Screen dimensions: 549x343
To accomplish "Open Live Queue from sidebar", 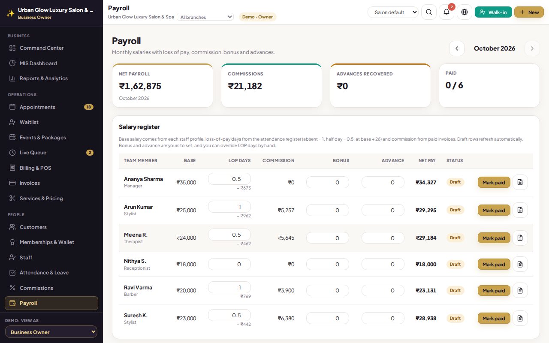I will (x=51, y=153).
